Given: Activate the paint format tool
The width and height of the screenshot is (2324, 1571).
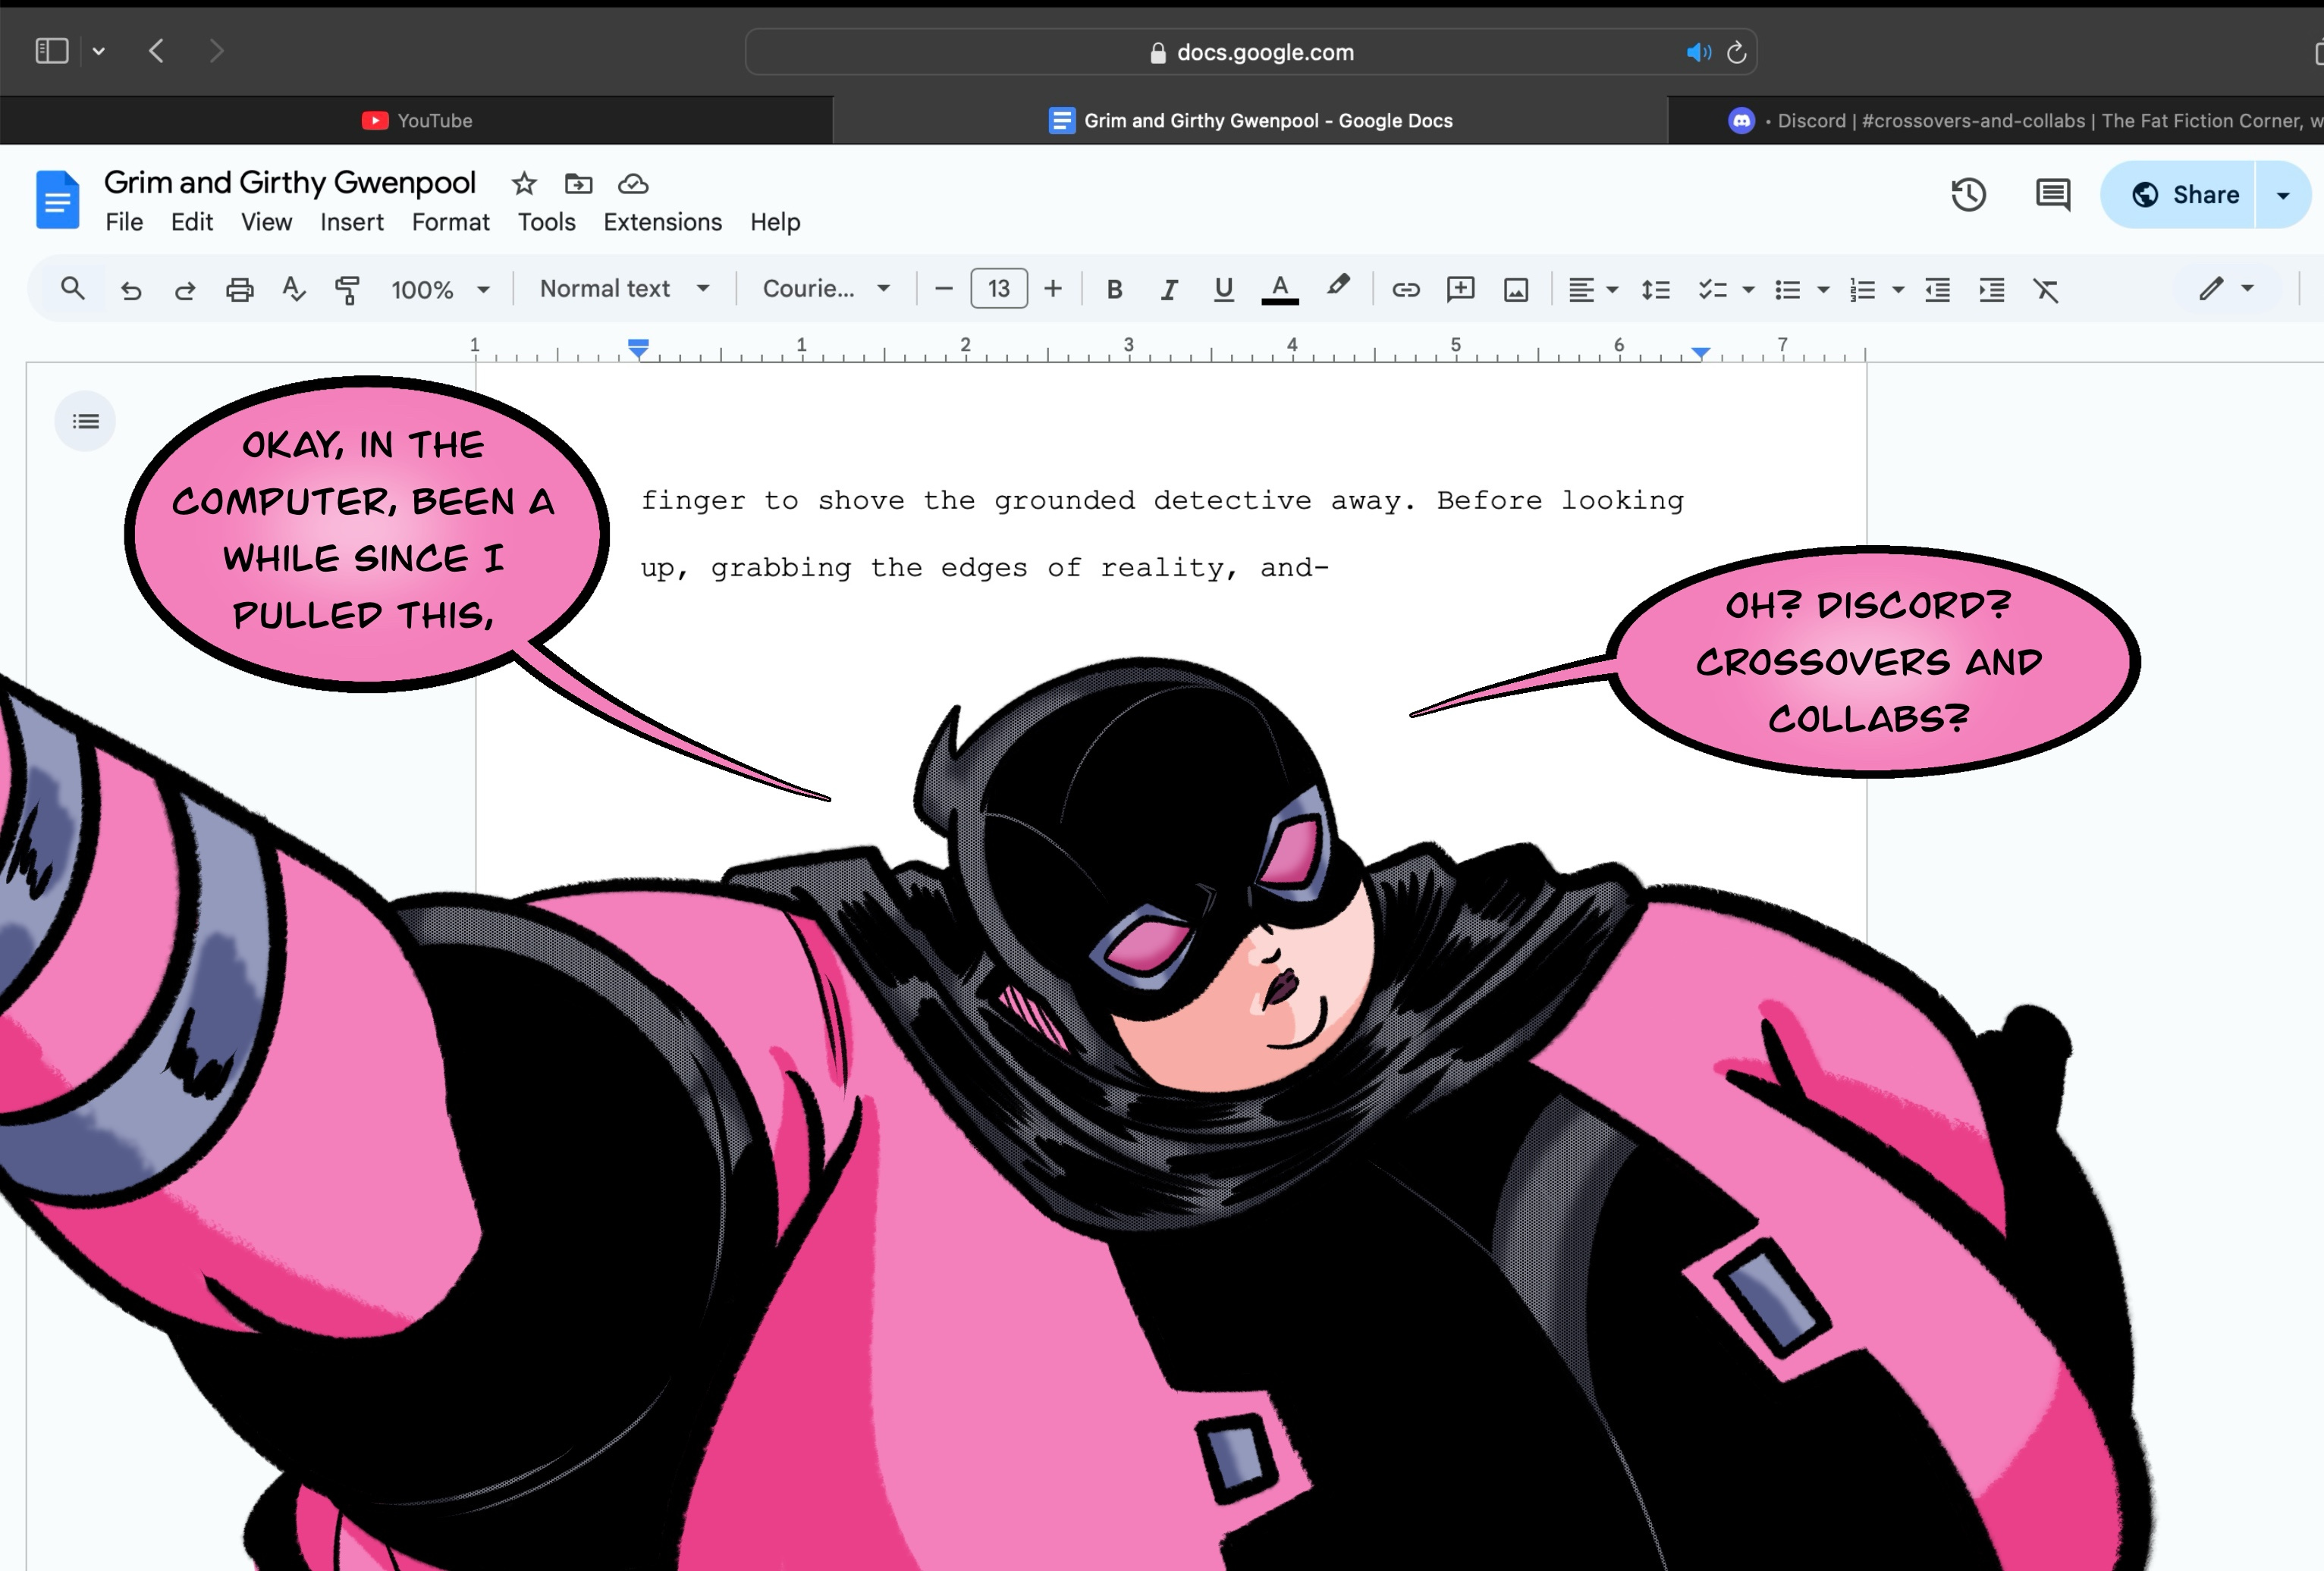Looking at the screenshot, I should pos(347,290).
